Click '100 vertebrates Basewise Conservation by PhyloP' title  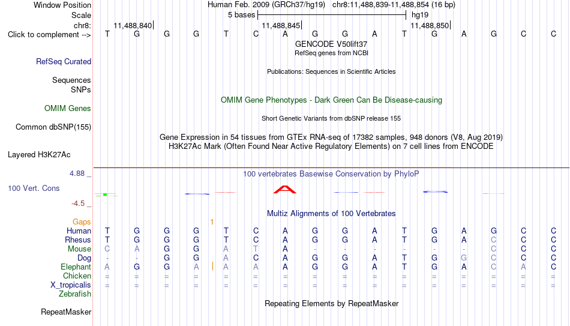pyautogui.click(x=331, y=174)
